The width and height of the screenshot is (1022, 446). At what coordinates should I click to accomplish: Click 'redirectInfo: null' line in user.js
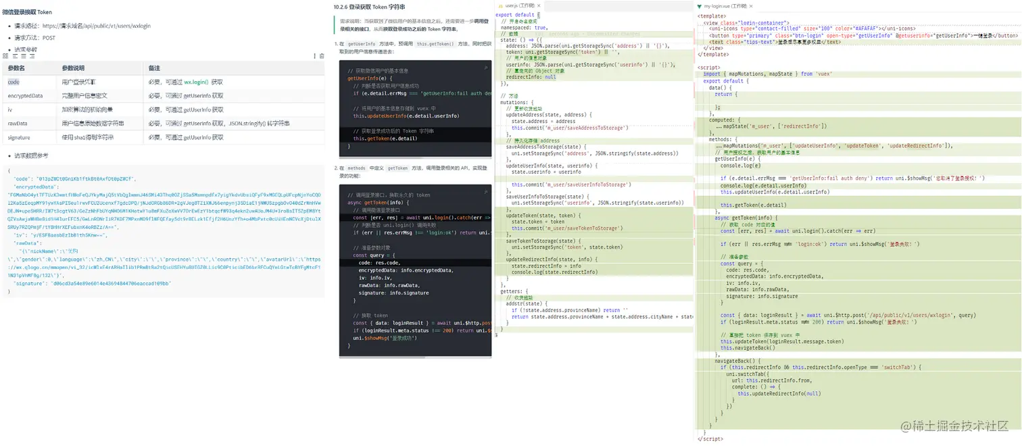click(x=531, y=77)
